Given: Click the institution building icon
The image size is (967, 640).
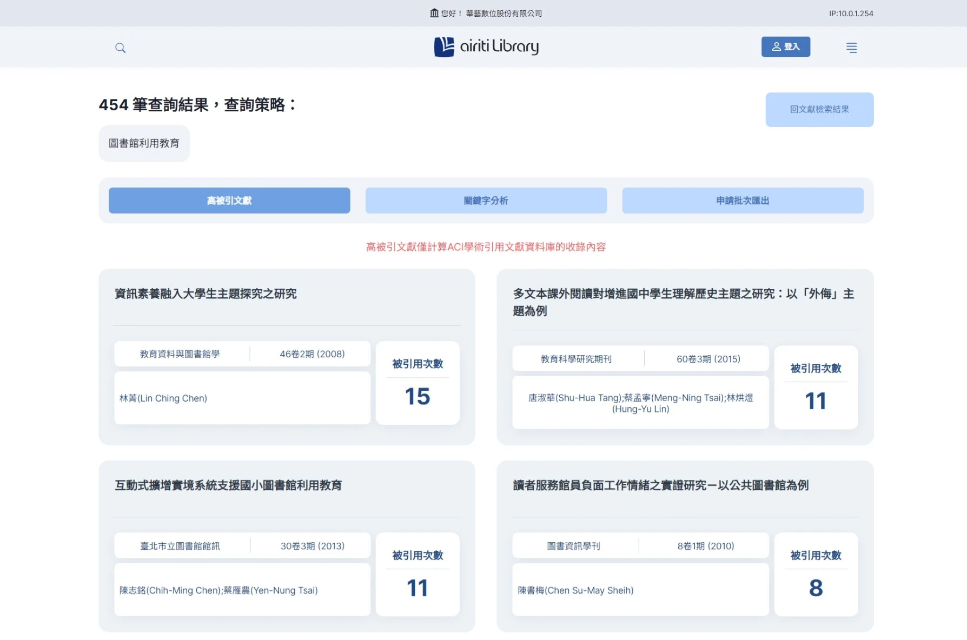Looking at the screenshot, I should [x=434, y=13].
